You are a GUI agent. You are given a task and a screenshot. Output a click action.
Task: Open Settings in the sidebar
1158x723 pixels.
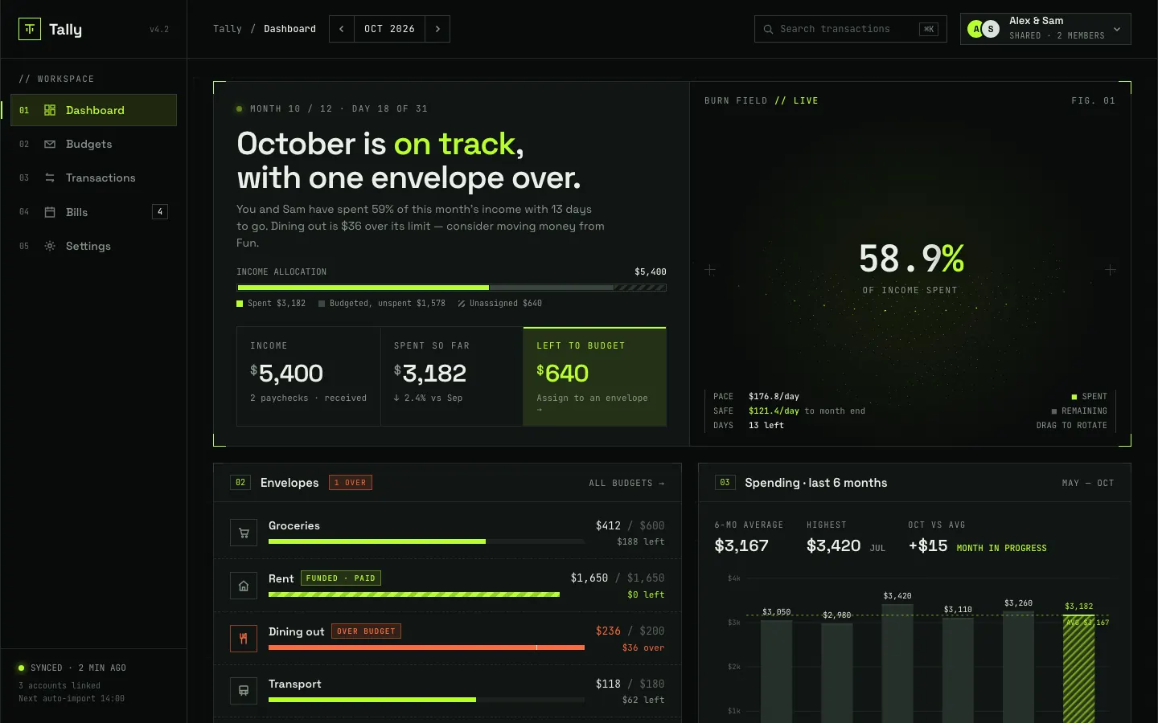94,246
